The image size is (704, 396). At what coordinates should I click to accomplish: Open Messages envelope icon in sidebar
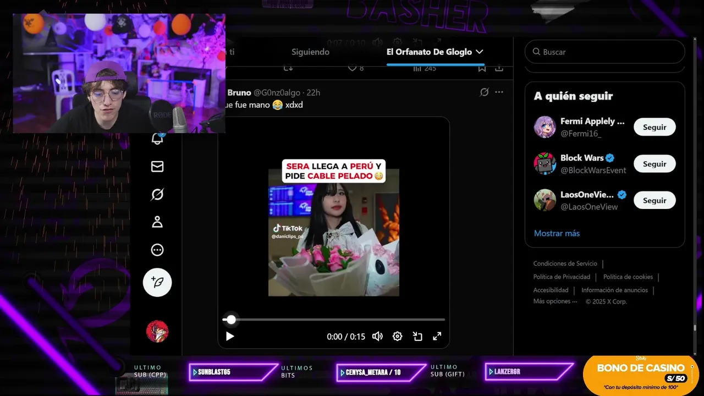coord(157,166)
